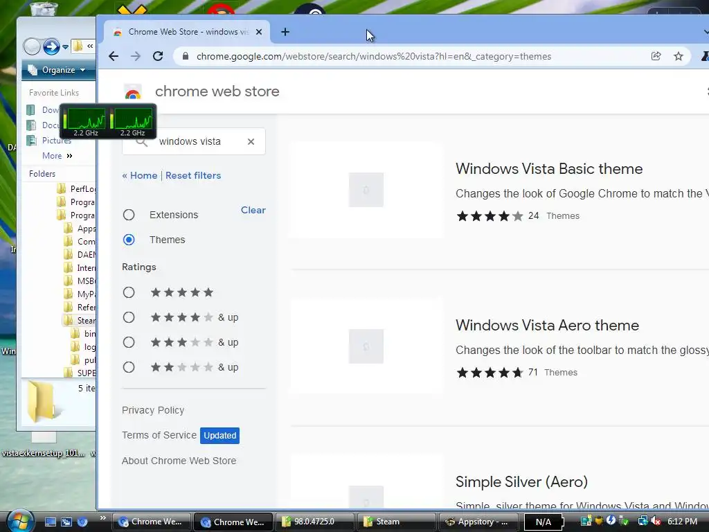Select MSBuild folder in Explorer tree
709x532 pixels.
tap(80, 281)
